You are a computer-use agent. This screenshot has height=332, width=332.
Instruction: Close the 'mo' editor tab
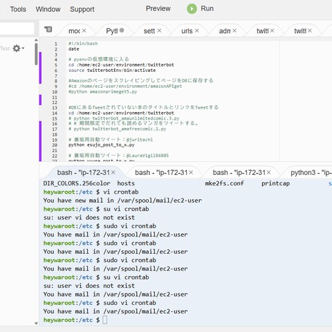pyautogui.click(x=84, y=30)
